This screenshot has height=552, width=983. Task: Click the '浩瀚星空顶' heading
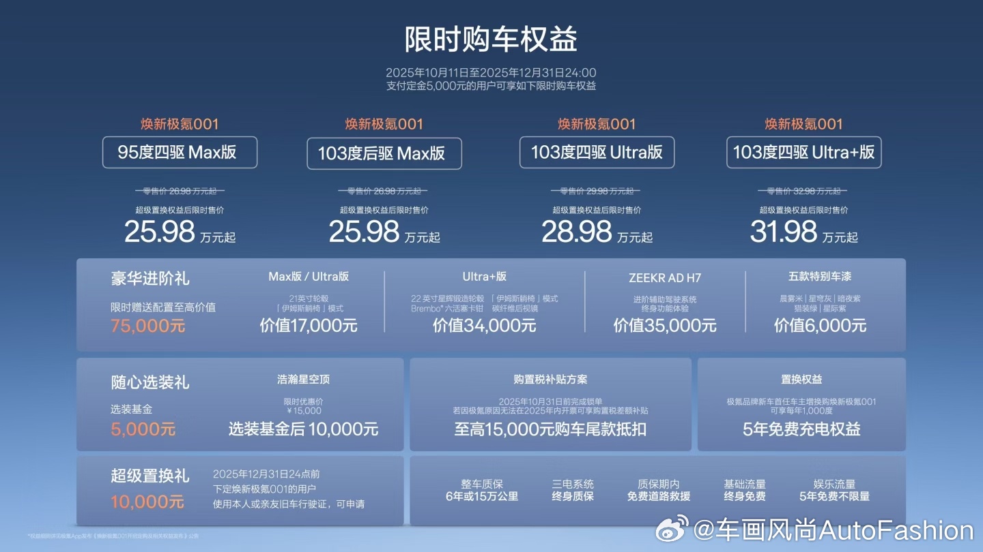coord(304,379)
